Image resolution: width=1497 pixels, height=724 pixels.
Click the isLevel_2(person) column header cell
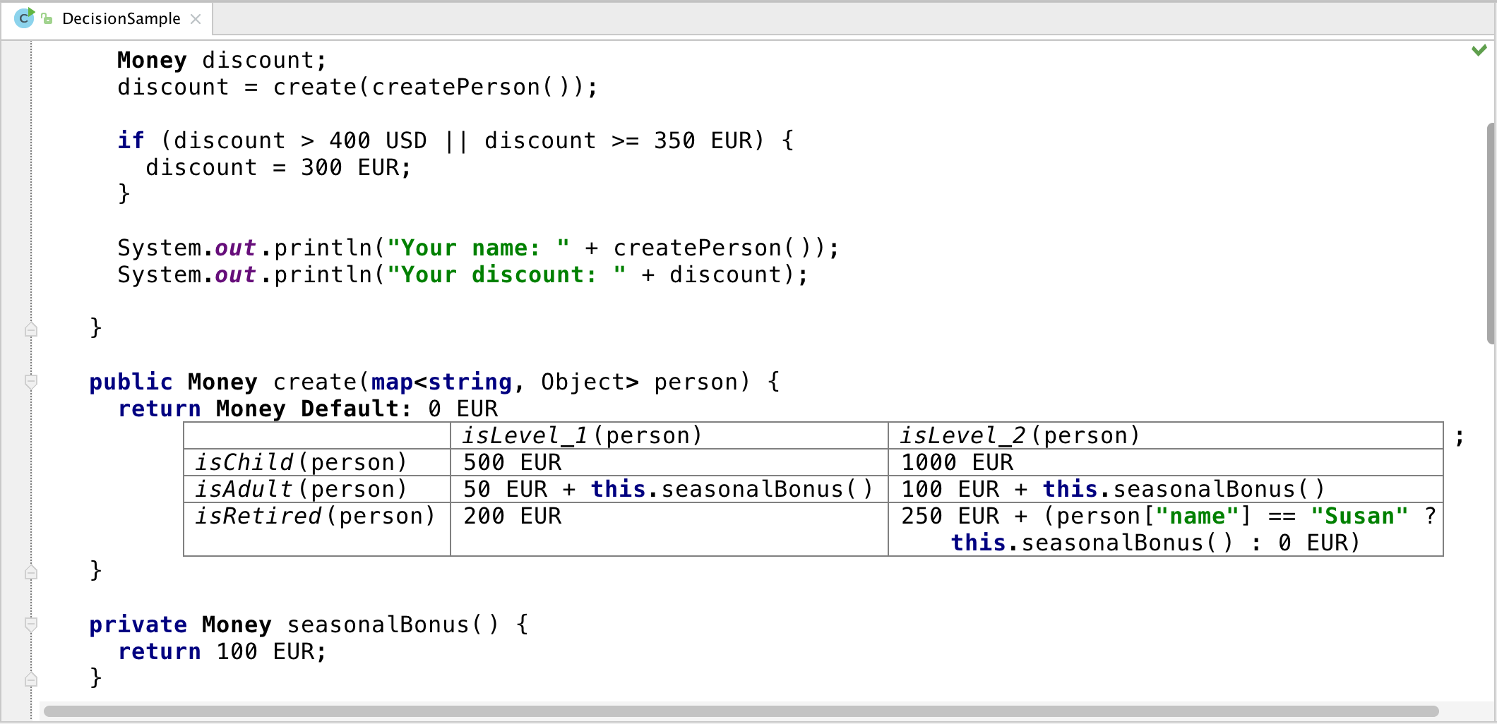point(1019,435)
